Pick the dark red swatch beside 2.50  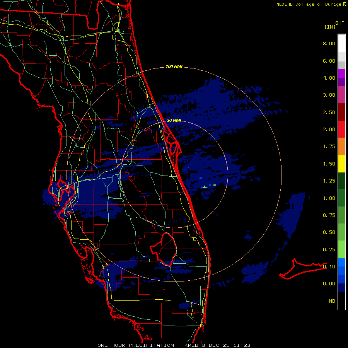341,112
